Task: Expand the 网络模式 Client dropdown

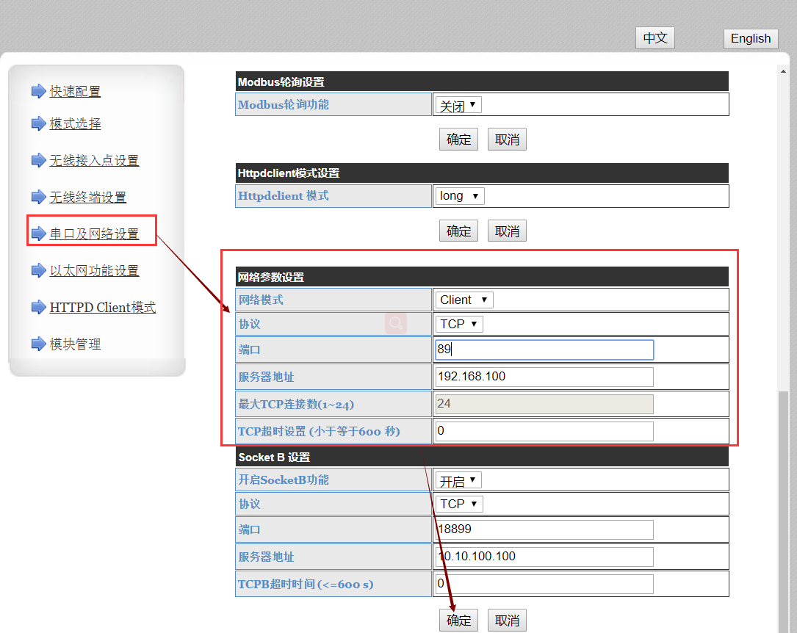Action: coord(464,300)
